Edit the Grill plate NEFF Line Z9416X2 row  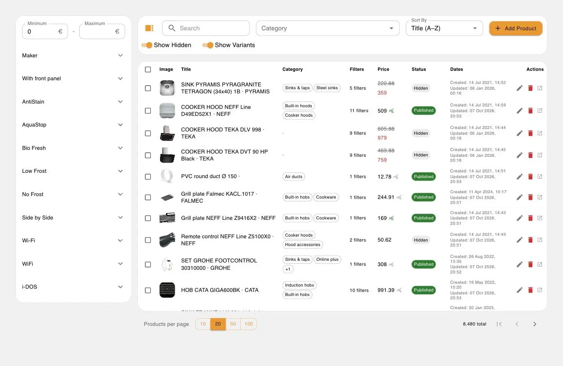coord(520,218)
